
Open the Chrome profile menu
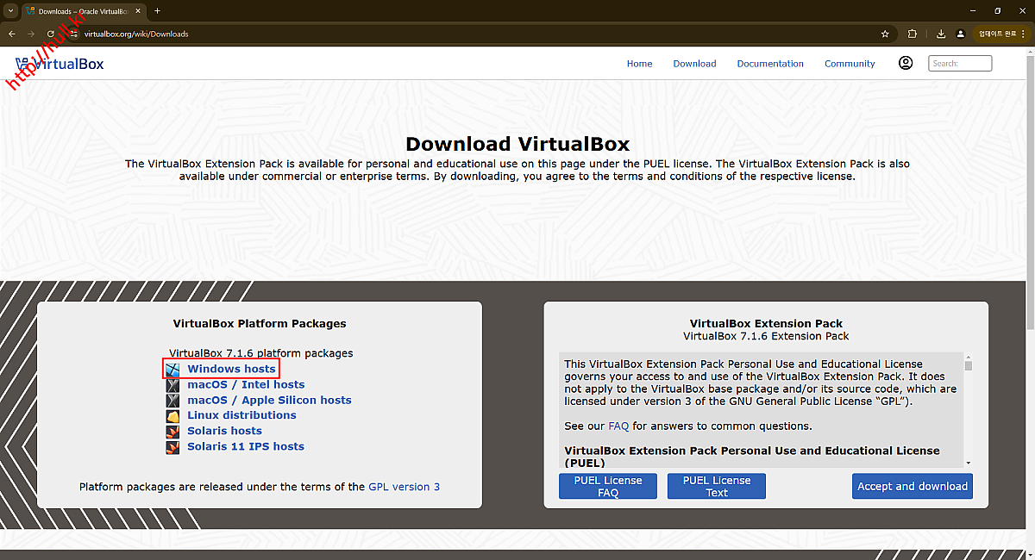pyautogui.click(x=960, y=34)
